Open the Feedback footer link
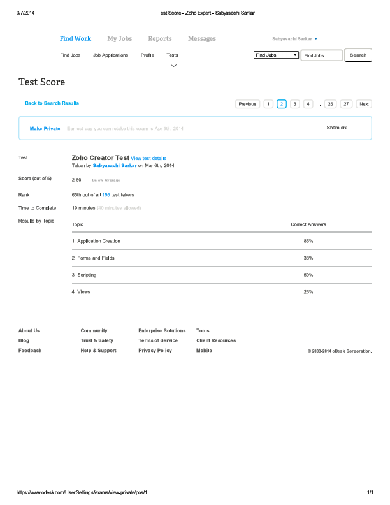 30,351
